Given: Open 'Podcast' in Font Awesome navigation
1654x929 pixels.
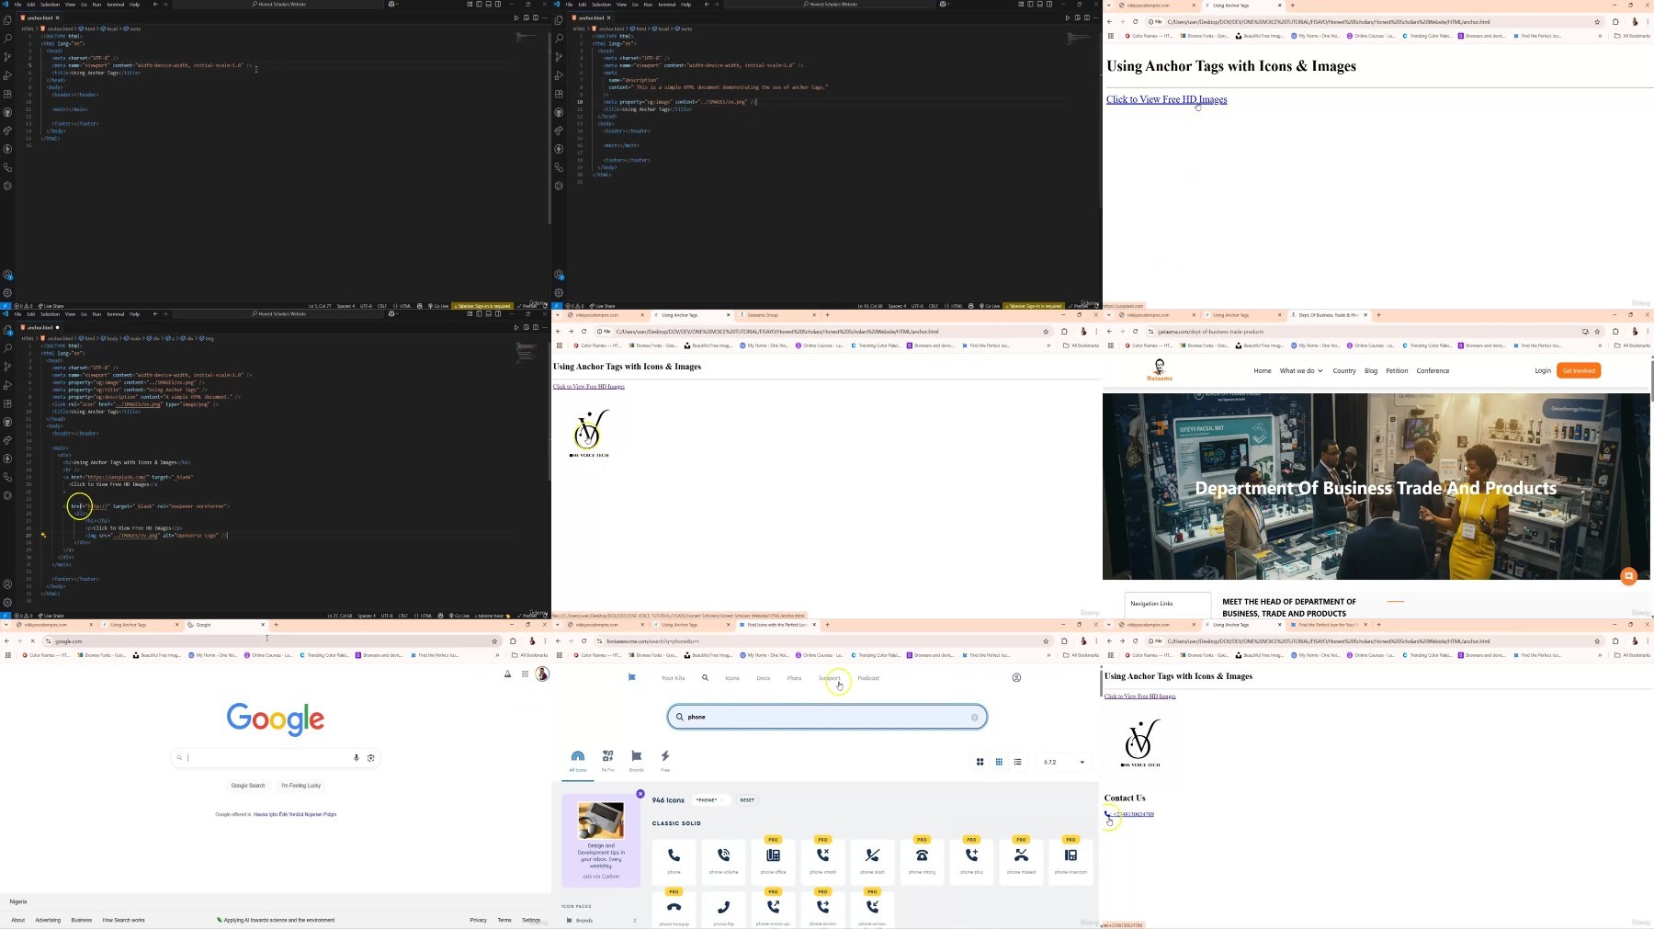Looking at the screenshot, I should [x=868, y=678].
